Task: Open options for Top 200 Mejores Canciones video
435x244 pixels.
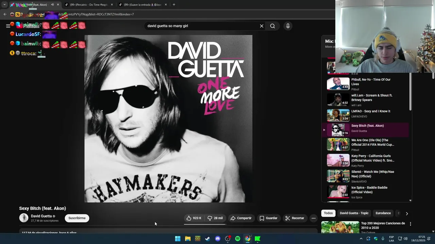Action: (x=410, y=224)
